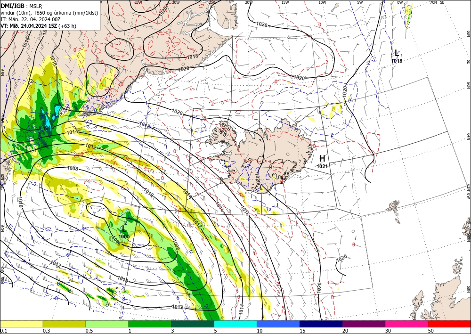
Task: Click the '30' legend value
Action: coord(388,331)
